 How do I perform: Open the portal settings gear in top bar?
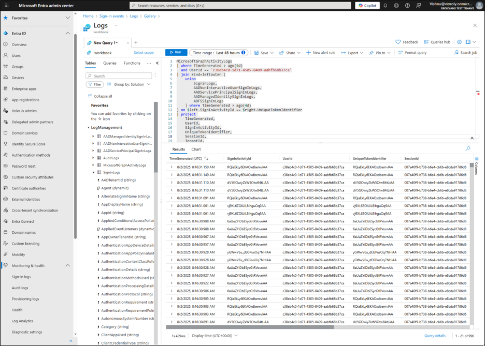[396, 6]
